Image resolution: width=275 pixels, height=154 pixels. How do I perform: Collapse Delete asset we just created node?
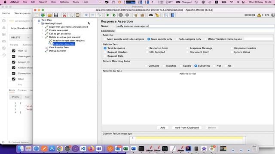click(43, 37)
